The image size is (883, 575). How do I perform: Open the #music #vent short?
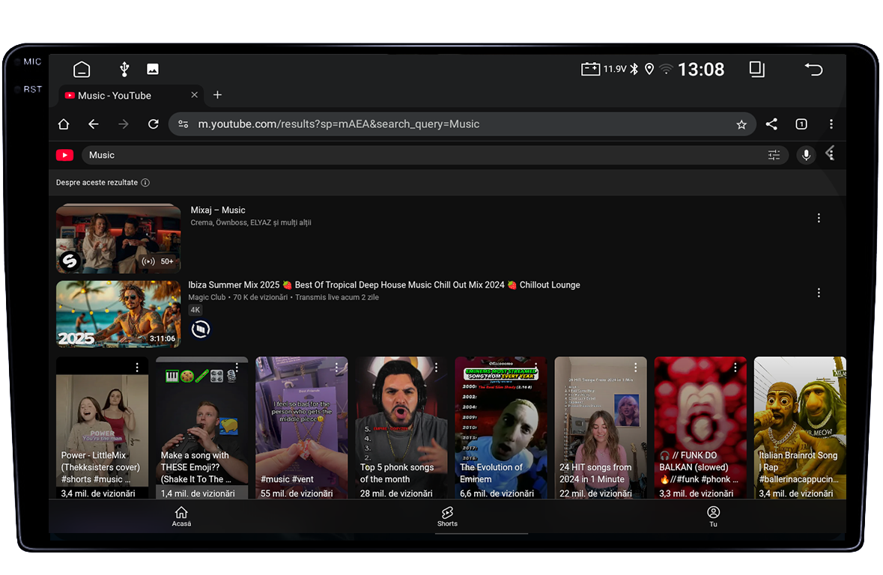[x=301, y=428]
